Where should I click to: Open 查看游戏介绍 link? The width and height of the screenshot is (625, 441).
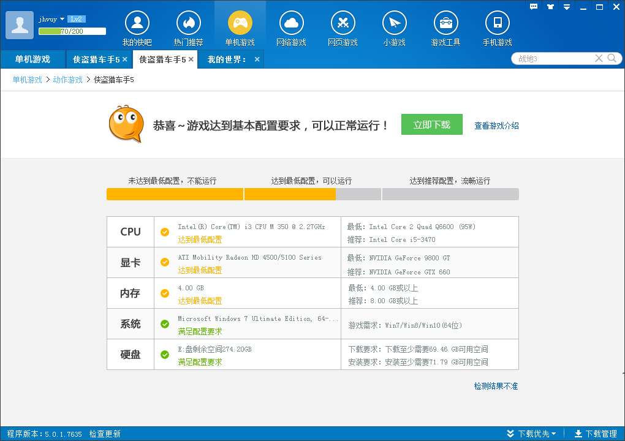[496, 126]
